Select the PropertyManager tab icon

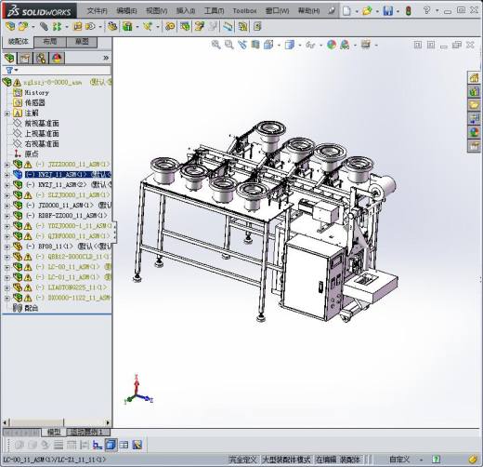pyautogui.click(x=25, y=58)
